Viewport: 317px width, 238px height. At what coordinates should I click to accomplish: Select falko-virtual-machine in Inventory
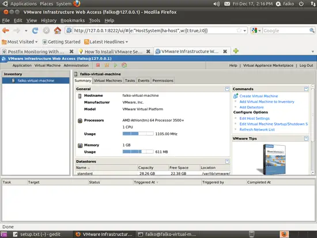tap(36, 81)
